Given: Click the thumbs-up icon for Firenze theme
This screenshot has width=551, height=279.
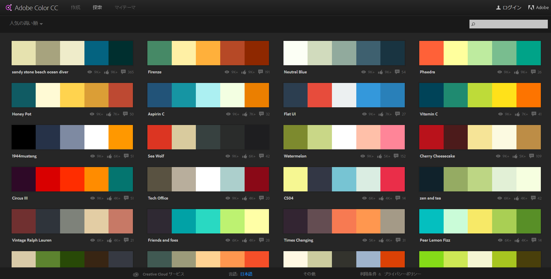Looking at the screenshot, I should (x=244, y=72).
